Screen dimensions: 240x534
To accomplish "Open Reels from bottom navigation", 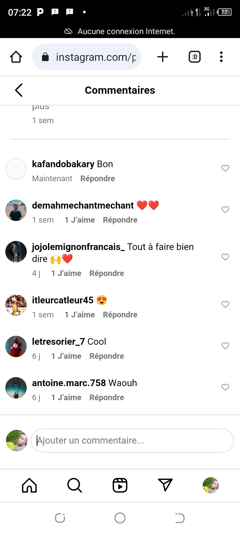I will point(120,485).
